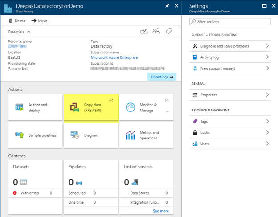278x217 pixels.
Task: Expand the New support request chevron
Action: pyautogui.click(x=267, y=68)
